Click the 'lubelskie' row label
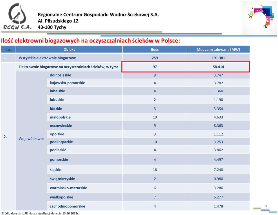 (57, 91)
